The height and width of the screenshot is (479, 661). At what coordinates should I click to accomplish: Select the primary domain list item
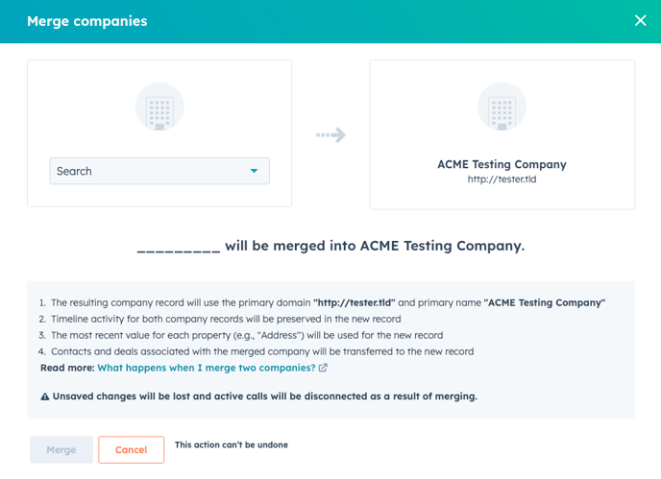[328, 302]
